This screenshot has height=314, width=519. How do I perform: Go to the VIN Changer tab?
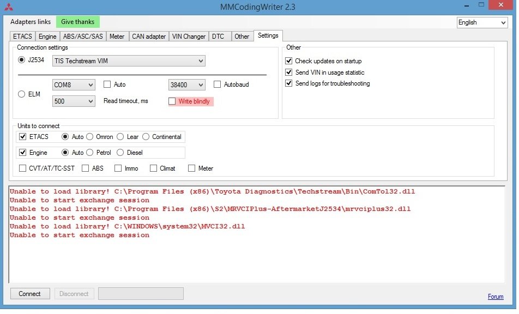click(189, 37)
